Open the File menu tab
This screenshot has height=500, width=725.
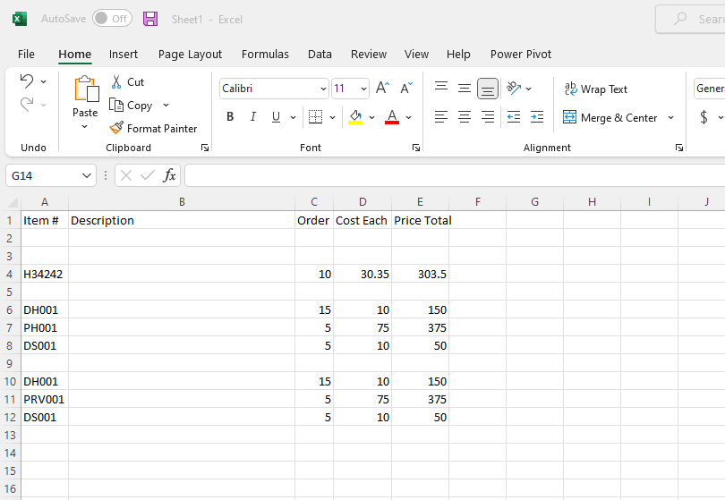tap(26, 54)
